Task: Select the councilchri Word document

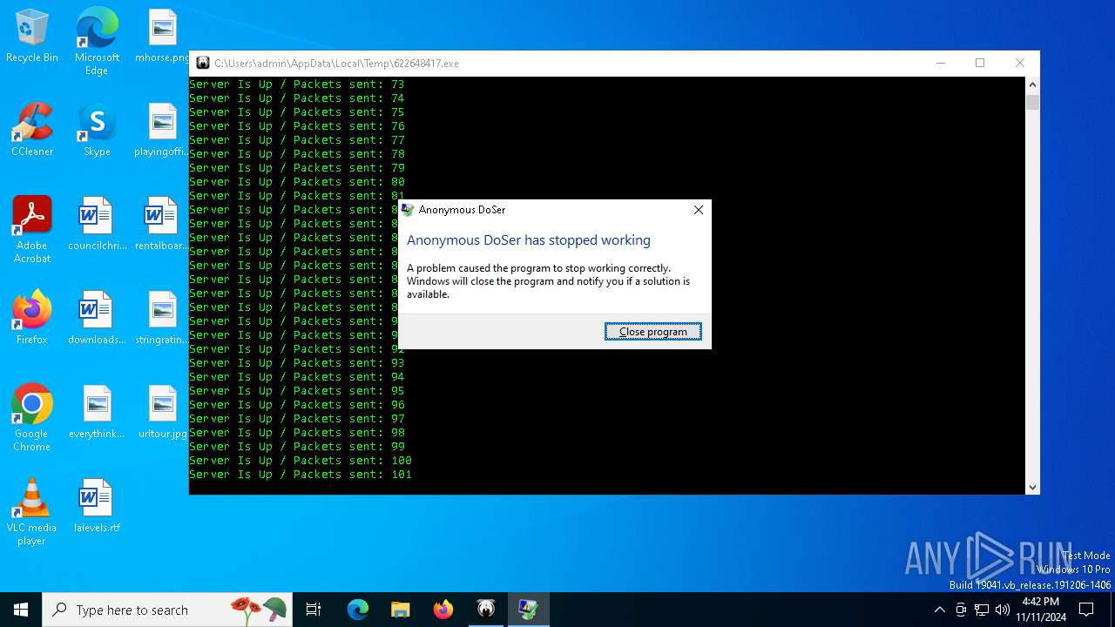Action: [x=97, y=225]
